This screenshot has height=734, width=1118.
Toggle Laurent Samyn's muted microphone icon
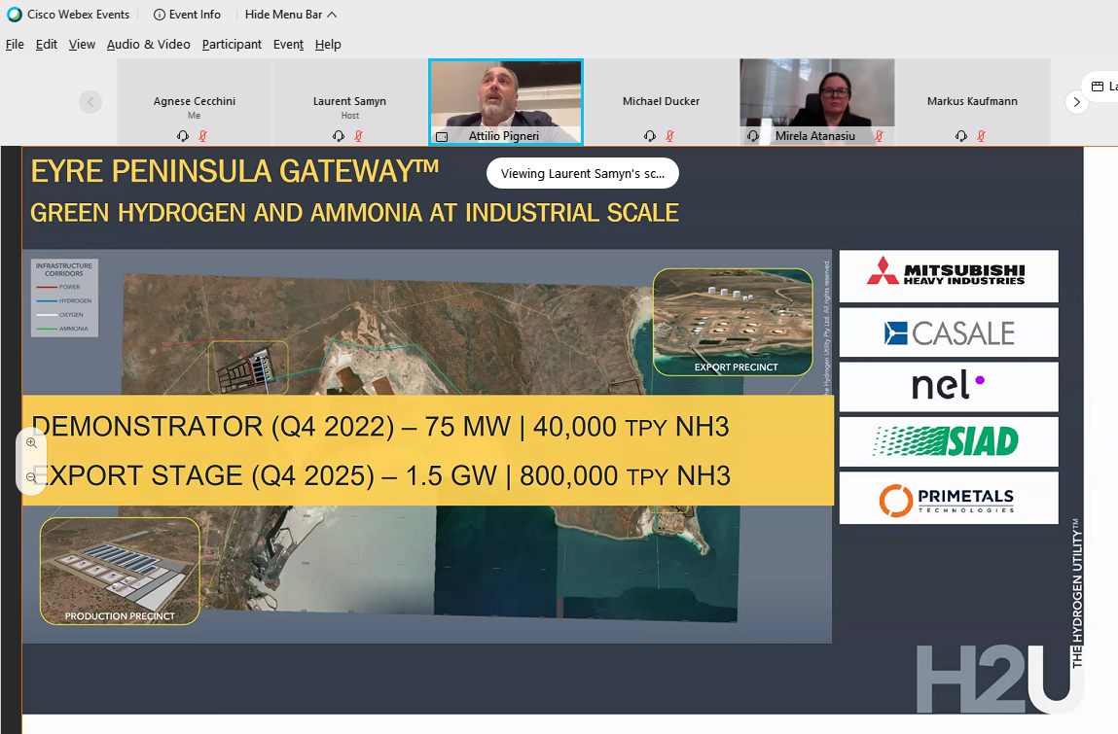click(x=358, y=136)
